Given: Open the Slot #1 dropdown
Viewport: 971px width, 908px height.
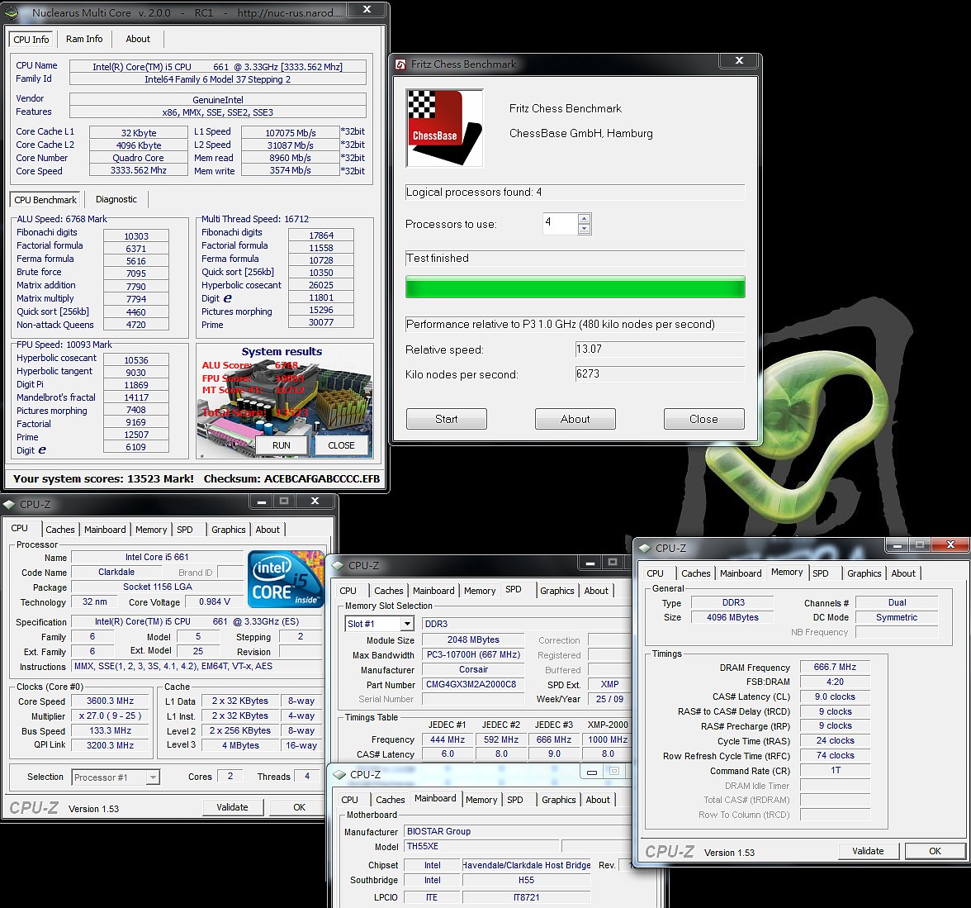Looking at the screenshot, I should point(407,624).
